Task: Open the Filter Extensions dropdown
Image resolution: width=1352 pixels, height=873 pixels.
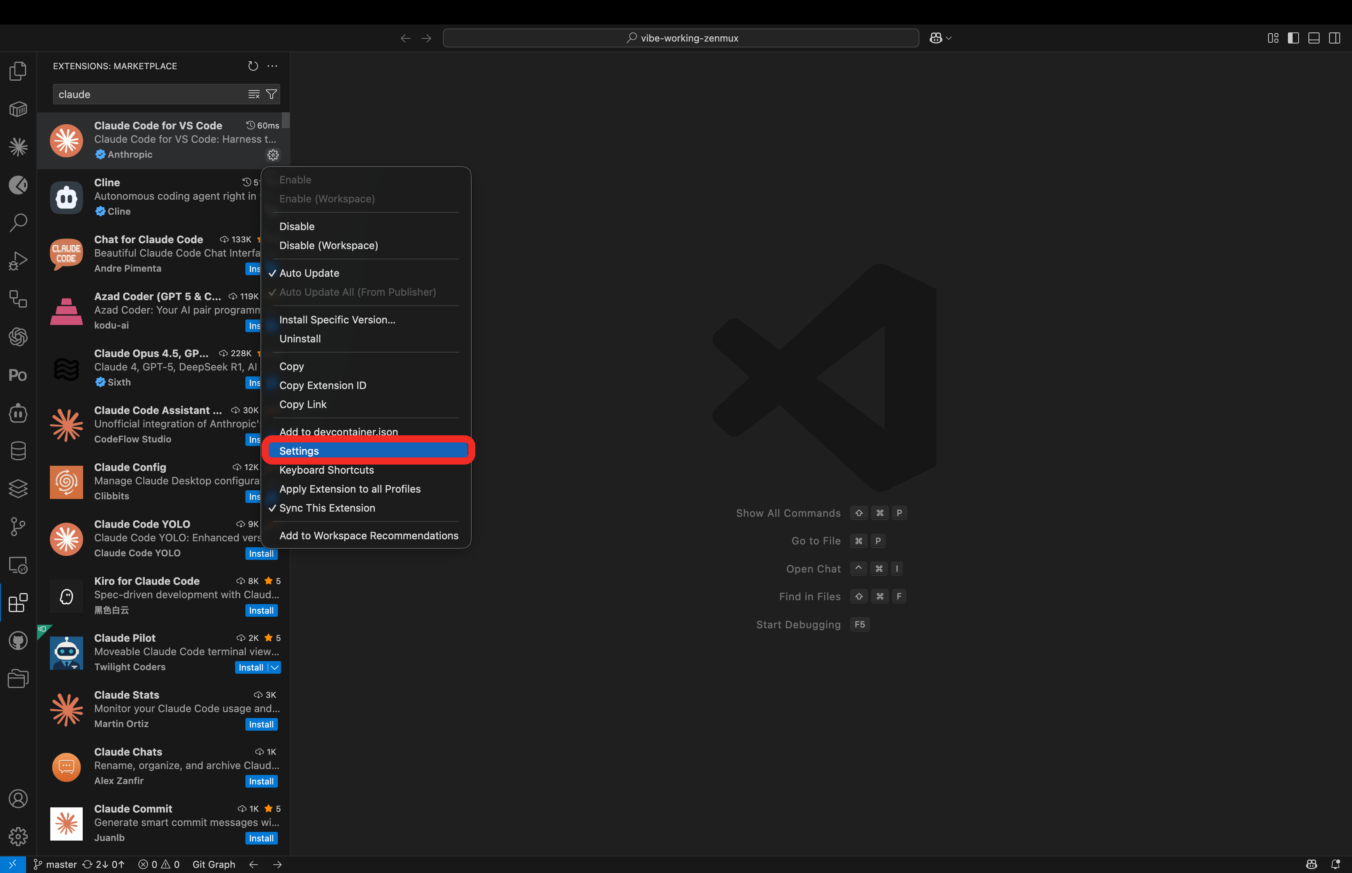Action: click(272, 94)
